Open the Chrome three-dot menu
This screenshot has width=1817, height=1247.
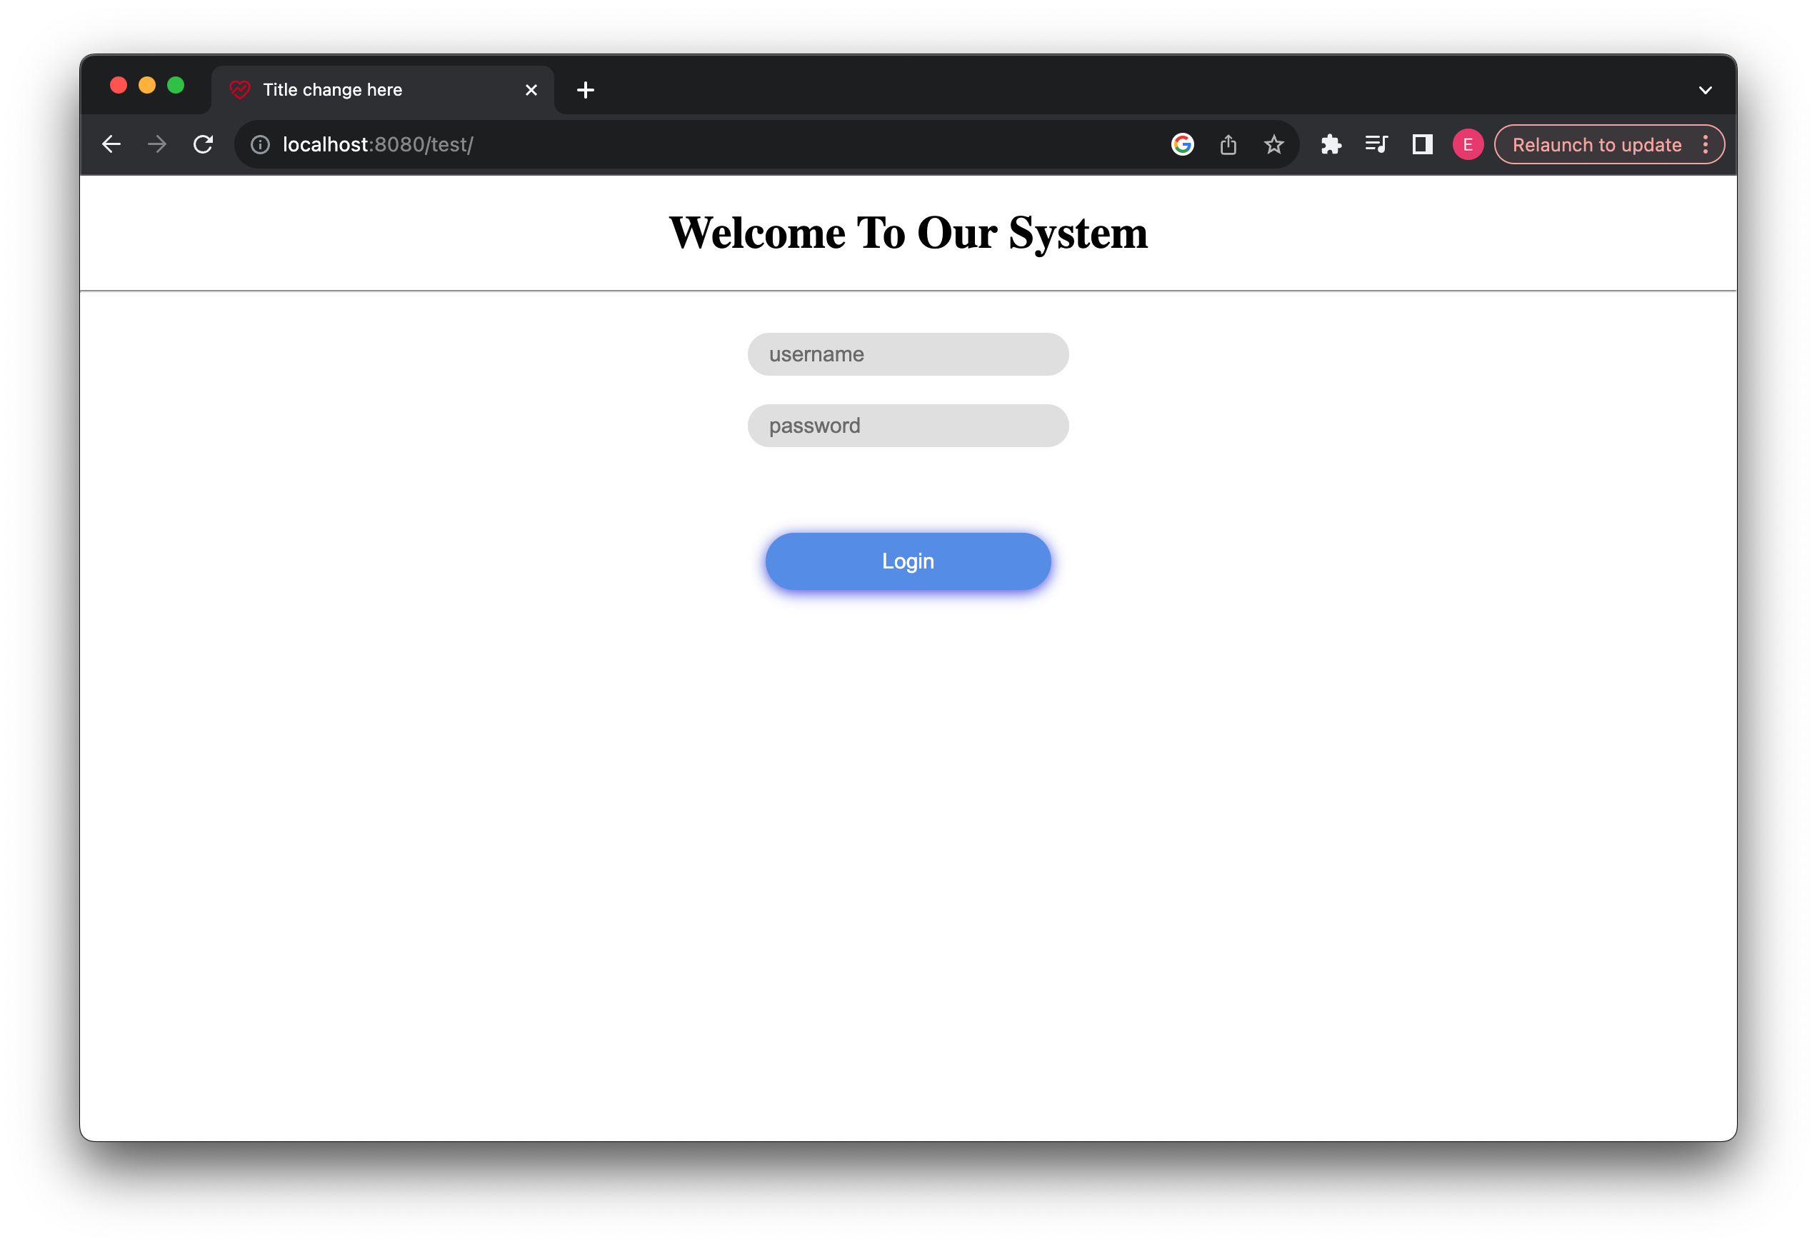click(x=1707, y=144)
